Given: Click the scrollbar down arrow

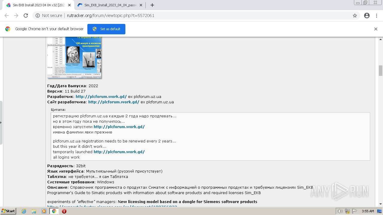Looking at the screenshot, I should tap(381, 204).
